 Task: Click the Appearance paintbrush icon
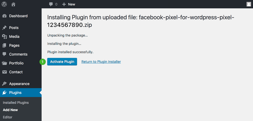pos(4,84)
